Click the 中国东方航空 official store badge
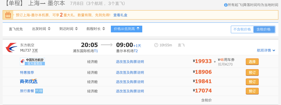 point(33,62)
